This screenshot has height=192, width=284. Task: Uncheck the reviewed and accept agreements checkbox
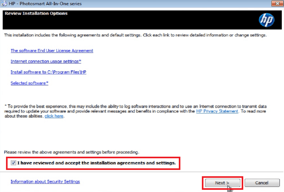click(x=13, y=163)
